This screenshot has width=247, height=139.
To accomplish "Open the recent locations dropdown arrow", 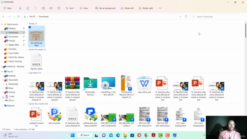I will click(14, 17).
